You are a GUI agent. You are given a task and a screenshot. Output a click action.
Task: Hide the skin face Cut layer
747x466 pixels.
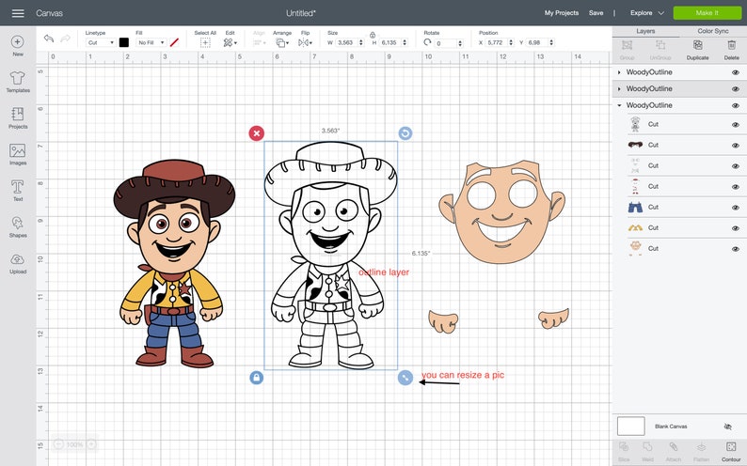click(735, 249)
